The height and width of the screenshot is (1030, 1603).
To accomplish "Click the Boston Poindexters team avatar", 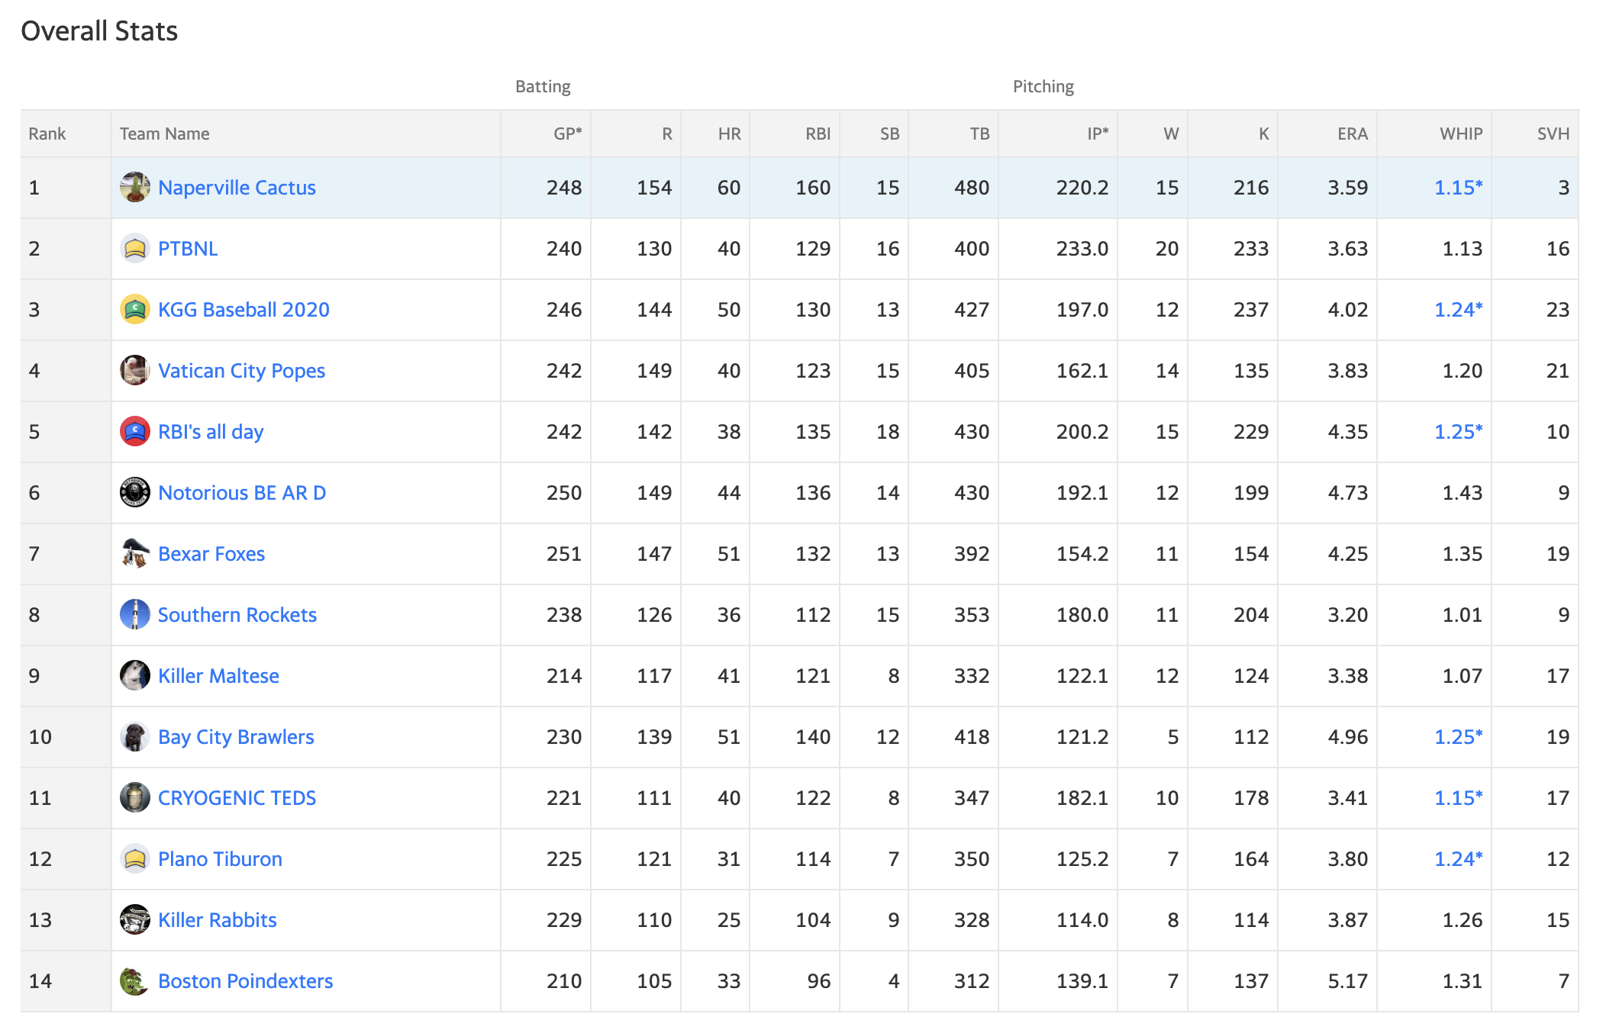I will click(135, 981).
